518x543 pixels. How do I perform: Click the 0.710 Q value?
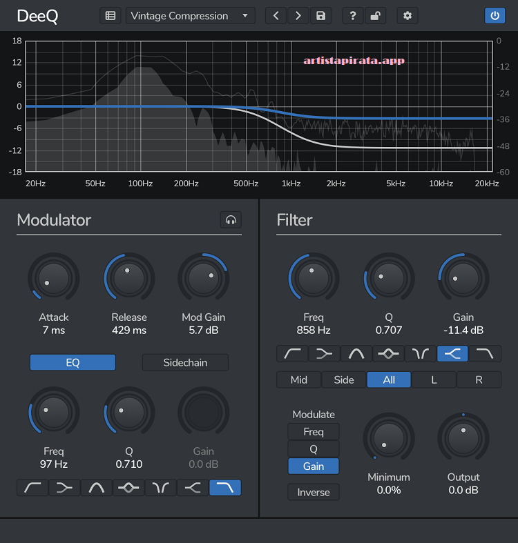(129, 464)
